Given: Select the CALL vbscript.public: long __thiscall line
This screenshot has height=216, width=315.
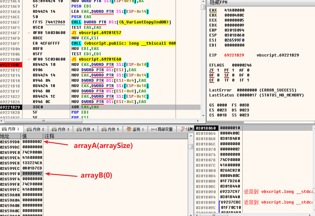Looking at the screenshot, I should pos(123,43).
